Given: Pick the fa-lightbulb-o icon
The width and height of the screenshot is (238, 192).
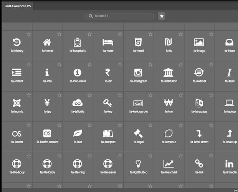Looking at the screenshot, I should (138, 164).
